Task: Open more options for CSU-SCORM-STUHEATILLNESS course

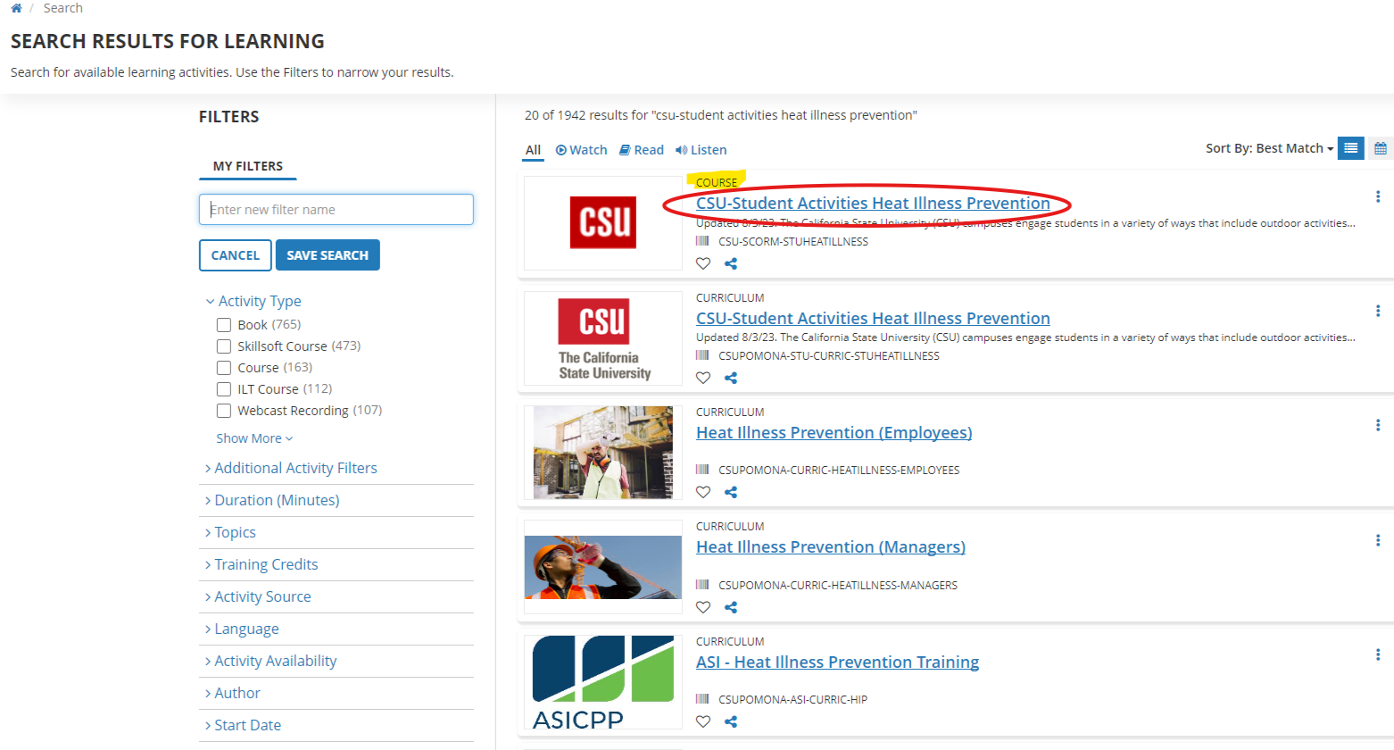Action: [x=1378, y=196]
